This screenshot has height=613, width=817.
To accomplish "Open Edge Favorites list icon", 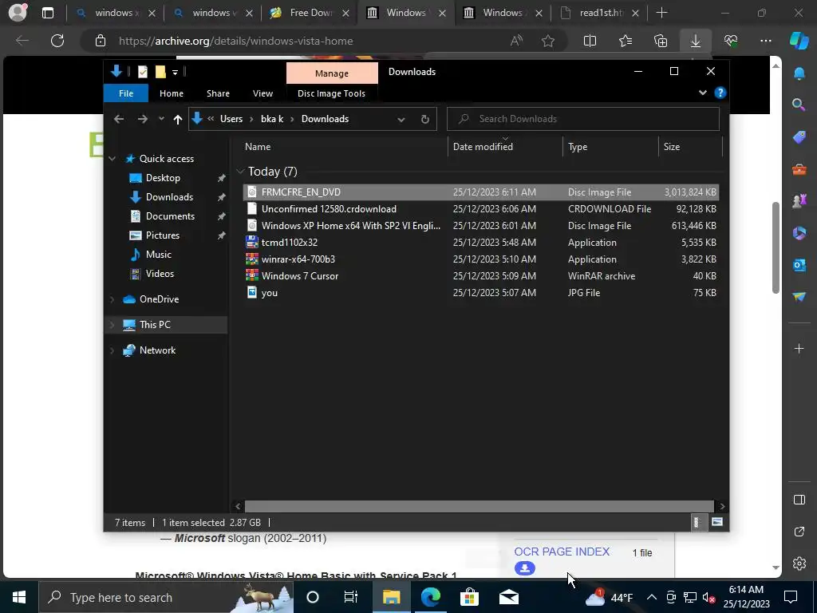I will (626, 41).
